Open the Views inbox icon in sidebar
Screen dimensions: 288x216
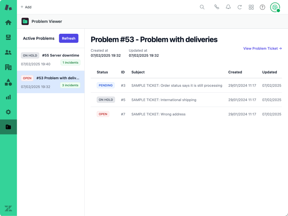pos(8,37)
